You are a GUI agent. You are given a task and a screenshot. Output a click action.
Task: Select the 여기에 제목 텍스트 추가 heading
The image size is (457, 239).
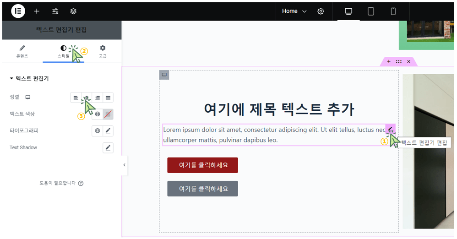(279, 109)
